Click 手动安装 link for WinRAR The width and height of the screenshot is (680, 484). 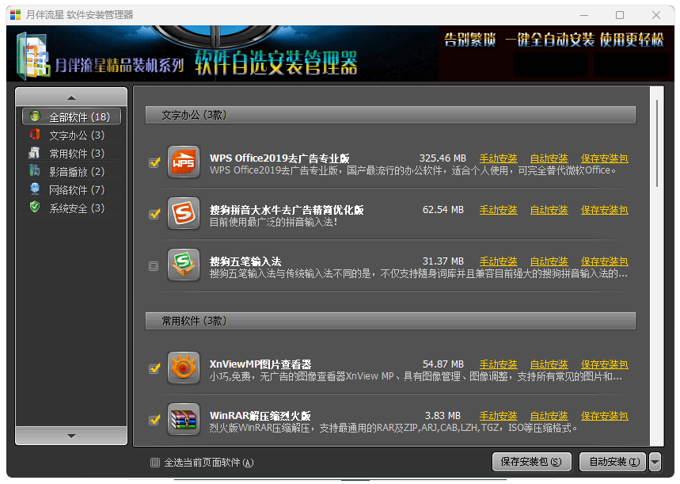click(x=498, y=416)
